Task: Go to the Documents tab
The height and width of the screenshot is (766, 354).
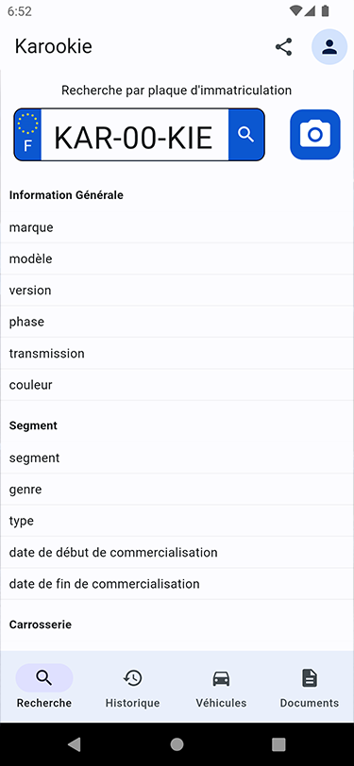Action: pyautogui.click(x=310, y=687)
